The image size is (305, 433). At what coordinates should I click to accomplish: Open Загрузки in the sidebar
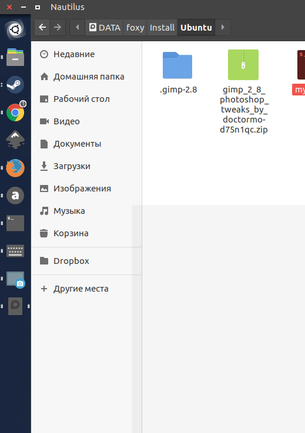click(x=86, y=166)
